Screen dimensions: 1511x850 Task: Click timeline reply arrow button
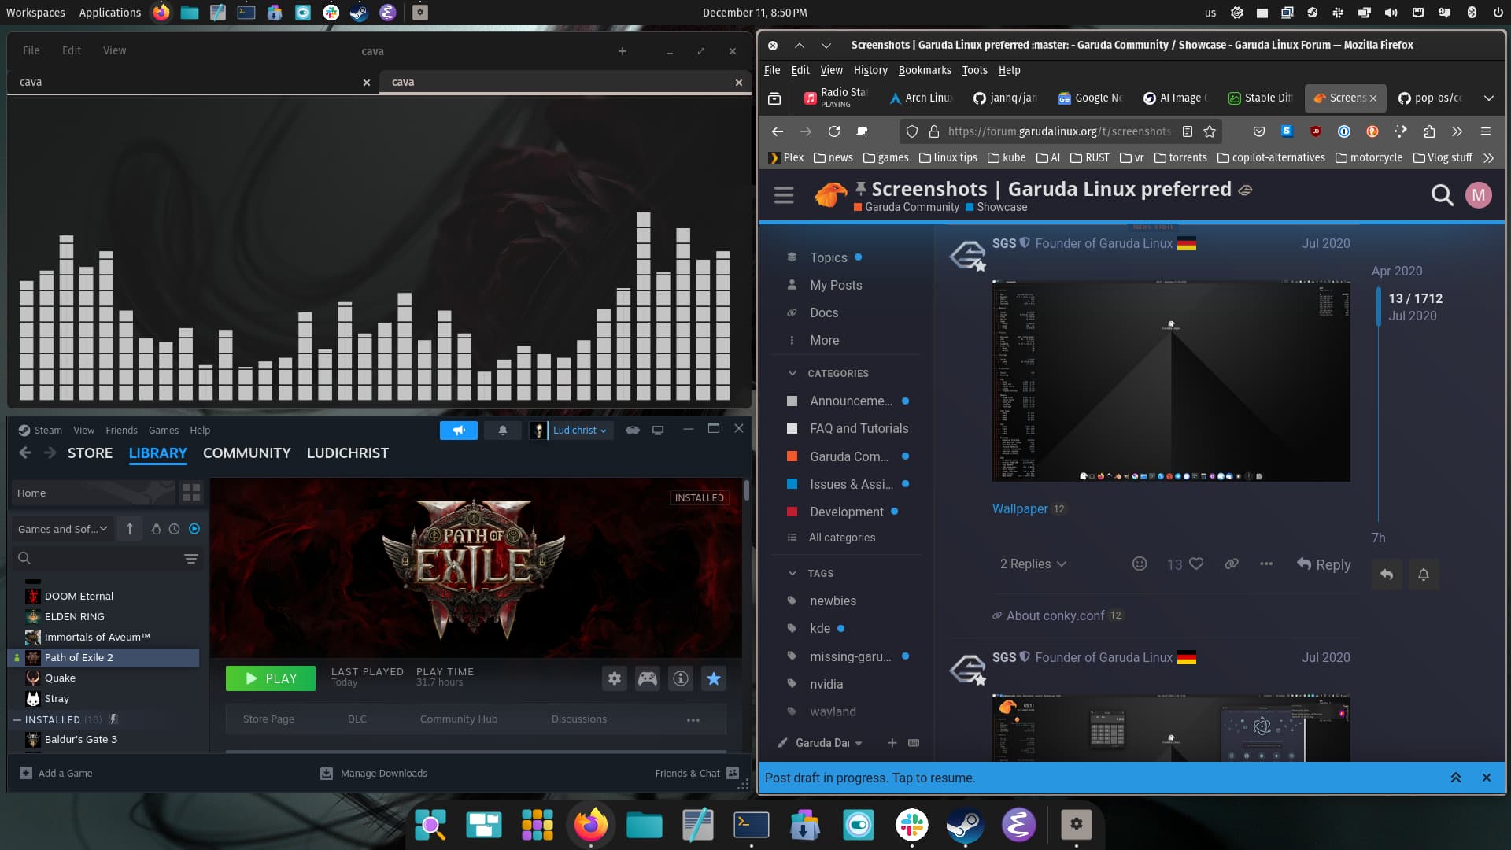[x=1387, y=575]
